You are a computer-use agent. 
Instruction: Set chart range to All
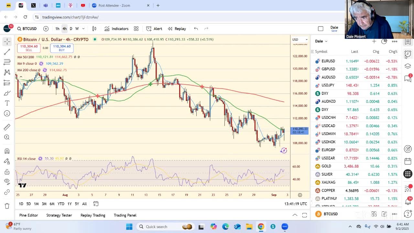pyautogui.click(x=84, y=204)
